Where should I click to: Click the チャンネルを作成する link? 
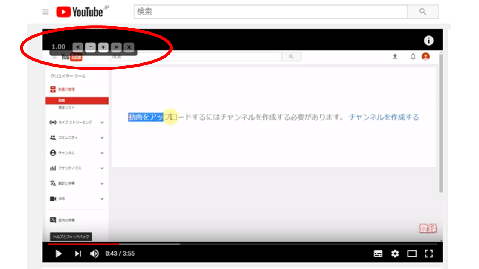(384, 117)
